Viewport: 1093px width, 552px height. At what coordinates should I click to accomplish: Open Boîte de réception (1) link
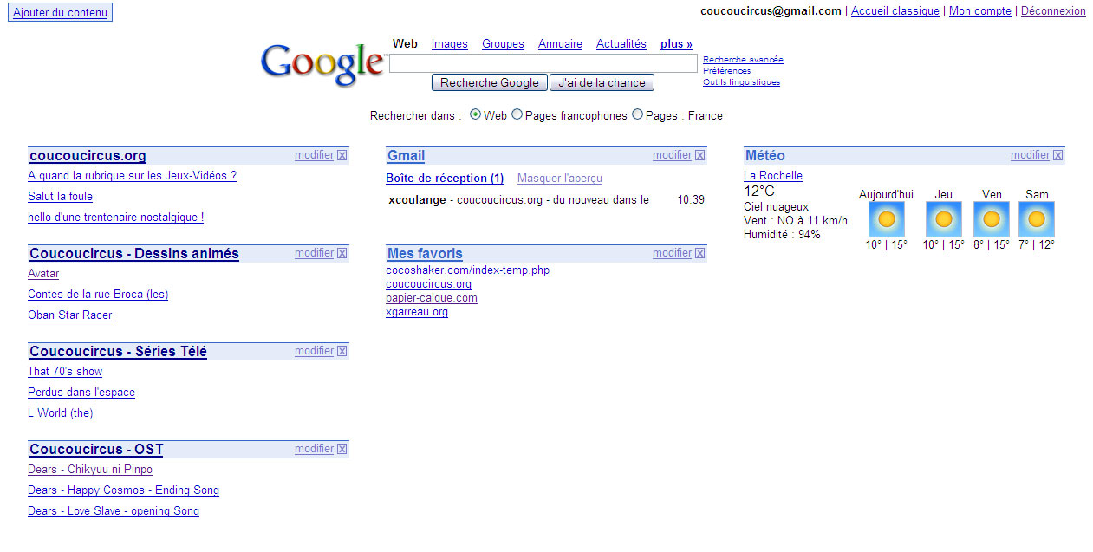pyautogui.click(x=445, y=179)
